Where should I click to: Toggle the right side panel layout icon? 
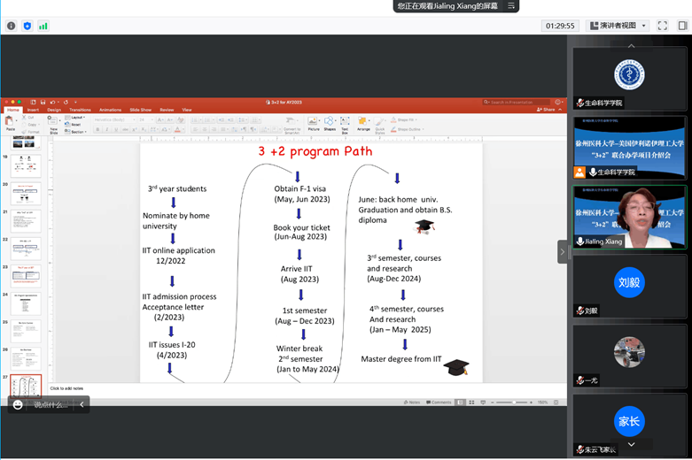coord(683,26)
